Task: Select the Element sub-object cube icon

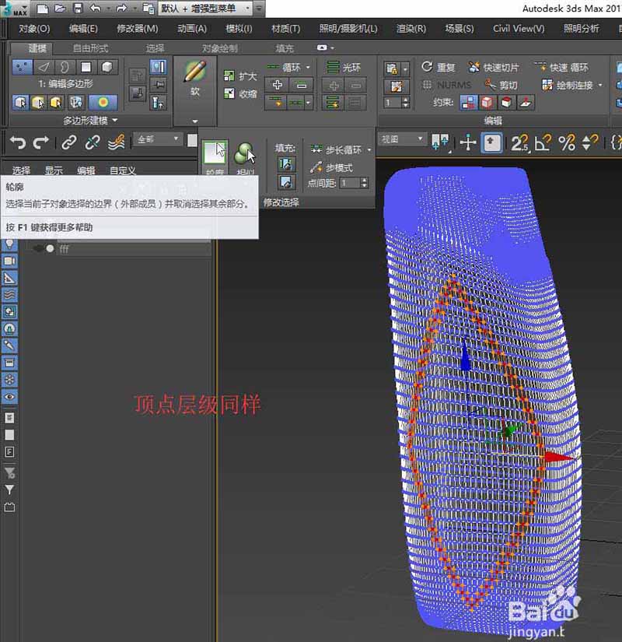Action: (x=108, y=68)
